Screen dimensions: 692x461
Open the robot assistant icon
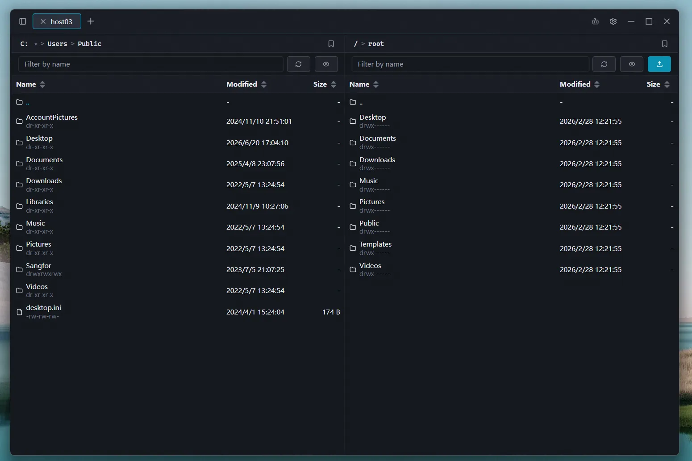pos(595,21)
